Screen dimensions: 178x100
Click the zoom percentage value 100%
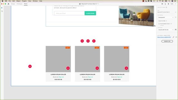172,4
